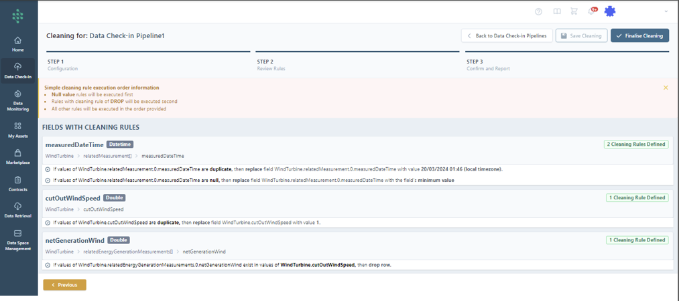
Task: Dismiss the cleaning rule order information banner
Action: pos(666,88)
